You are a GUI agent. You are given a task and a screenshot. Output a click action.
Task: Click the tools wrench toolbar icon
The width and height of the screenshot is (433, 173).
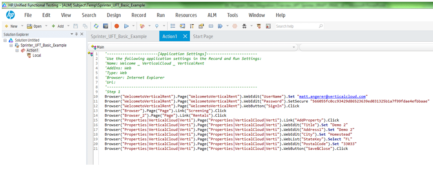191,26
